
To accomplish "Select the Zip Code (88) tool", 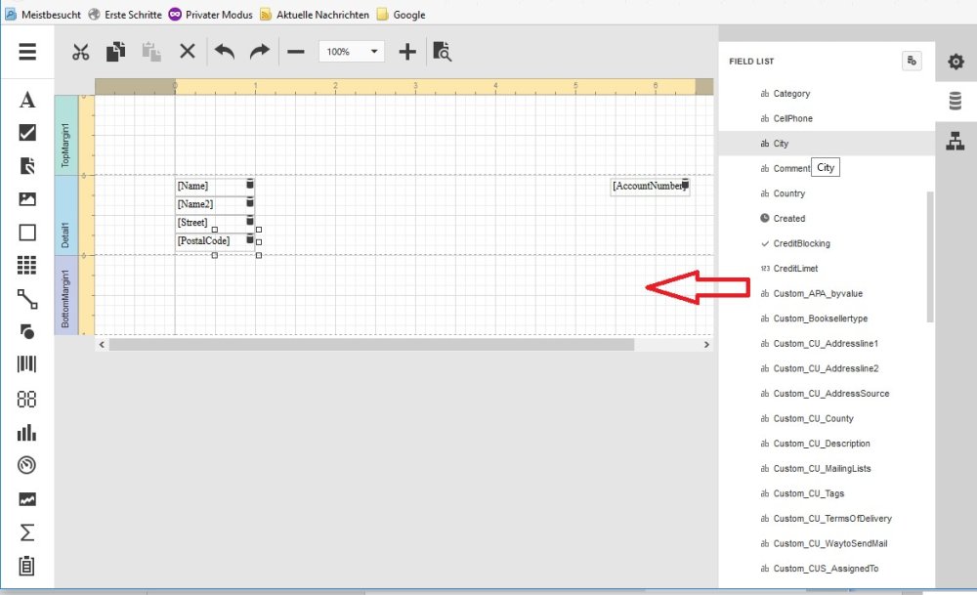I will point(26,399).
